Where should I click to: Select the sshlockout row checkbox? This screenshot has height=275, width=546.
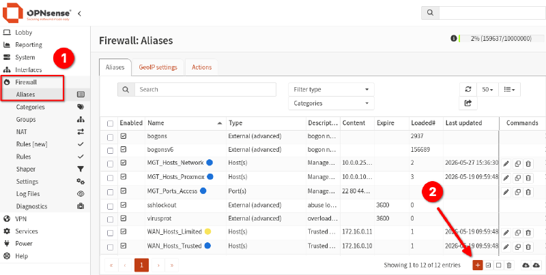pyautogui.click(x=110, y=207)
